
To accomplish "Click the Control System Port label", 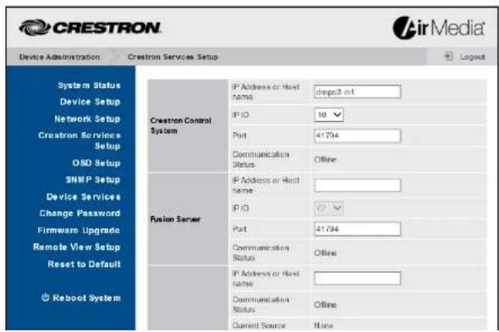I will click(x=239, y=136).
